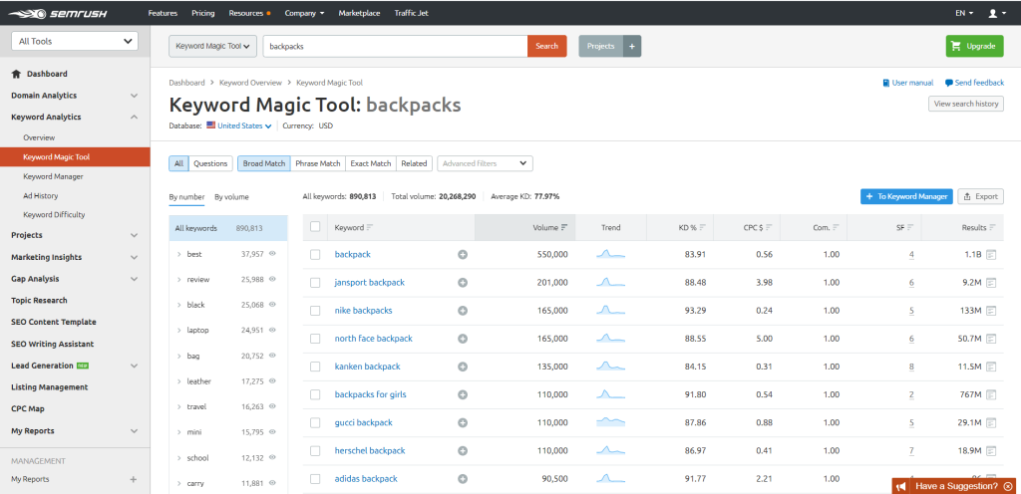Click the orange Search button

click(546, 46)
